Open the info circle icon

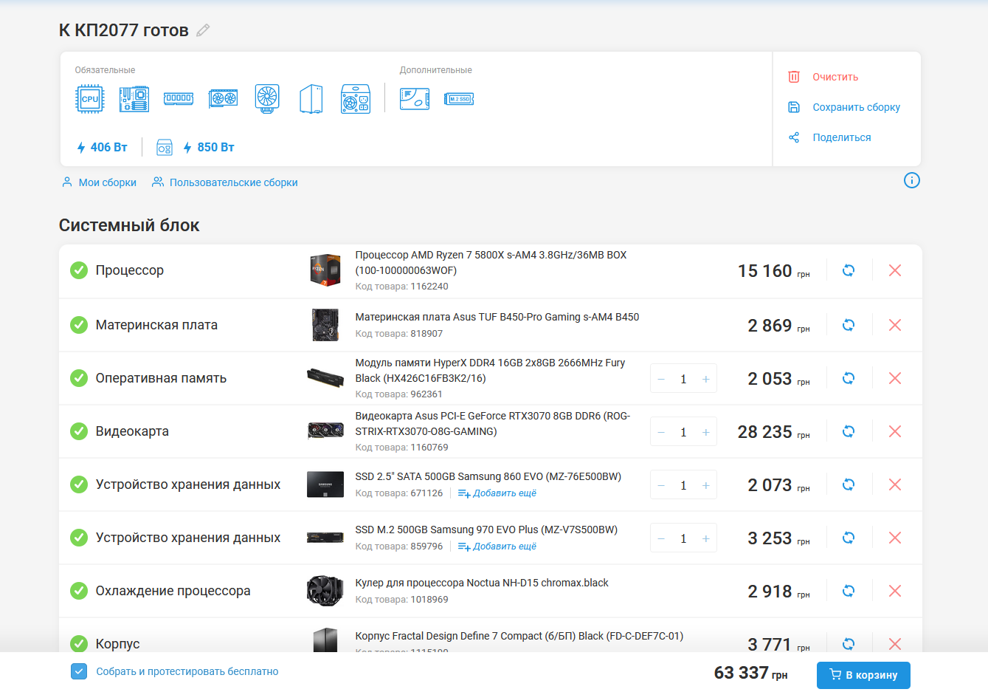click(912, 180)
